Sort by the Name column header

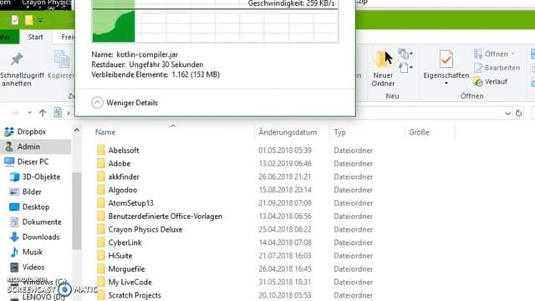(x=105, y=132)
